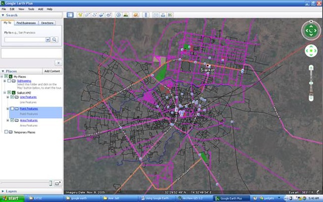Viewport: 323px width, 202px height.
Task: Click the Sialkot.KMZ file icon
Action: click(x=14, y=92)
